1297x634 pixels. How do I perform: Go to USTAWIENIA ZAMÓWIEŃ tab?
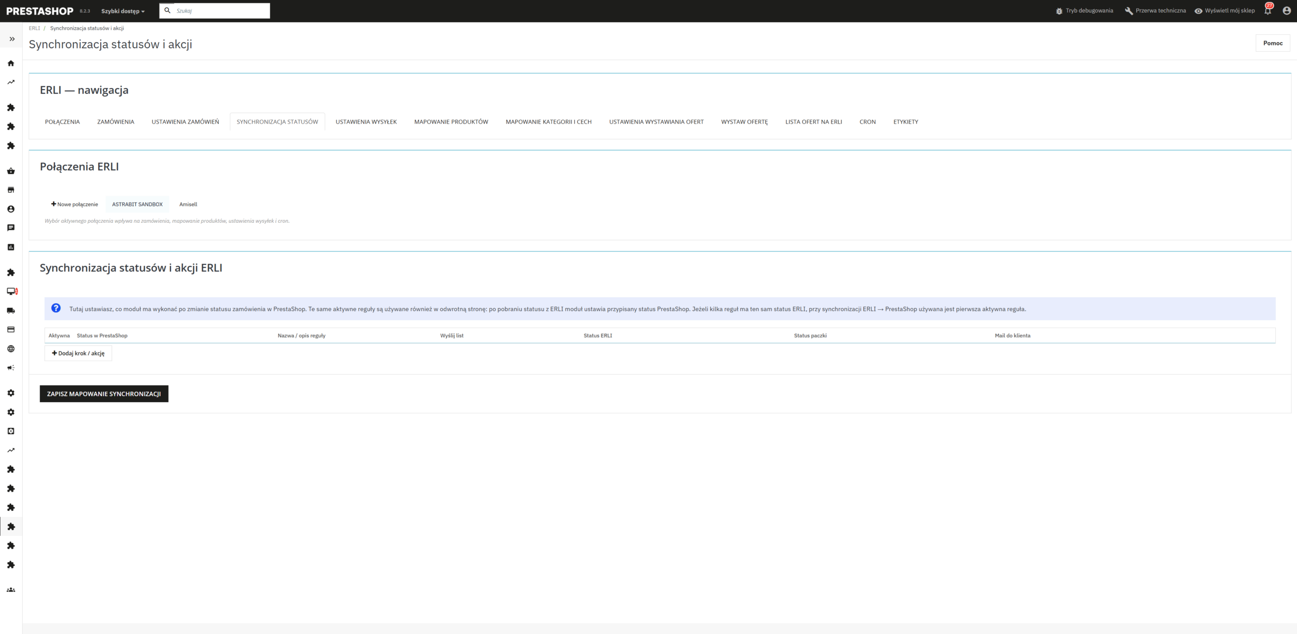point(185,122)
